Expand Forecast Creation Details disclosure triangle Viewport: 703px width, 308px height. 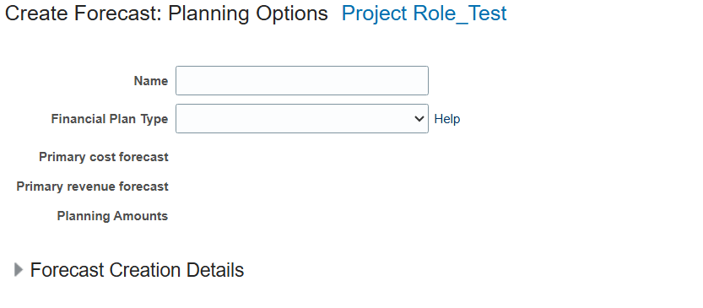(19, 270)
